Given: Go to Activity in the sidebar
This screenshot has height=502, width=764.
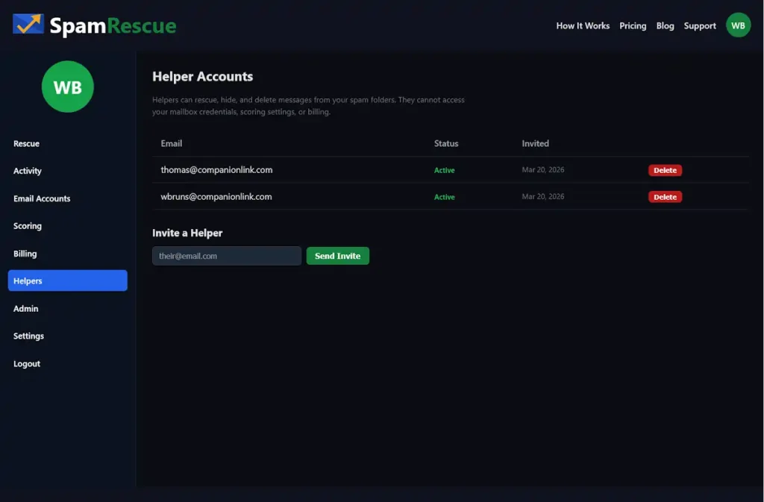Looking at the screenshot, I should (28, 171).
